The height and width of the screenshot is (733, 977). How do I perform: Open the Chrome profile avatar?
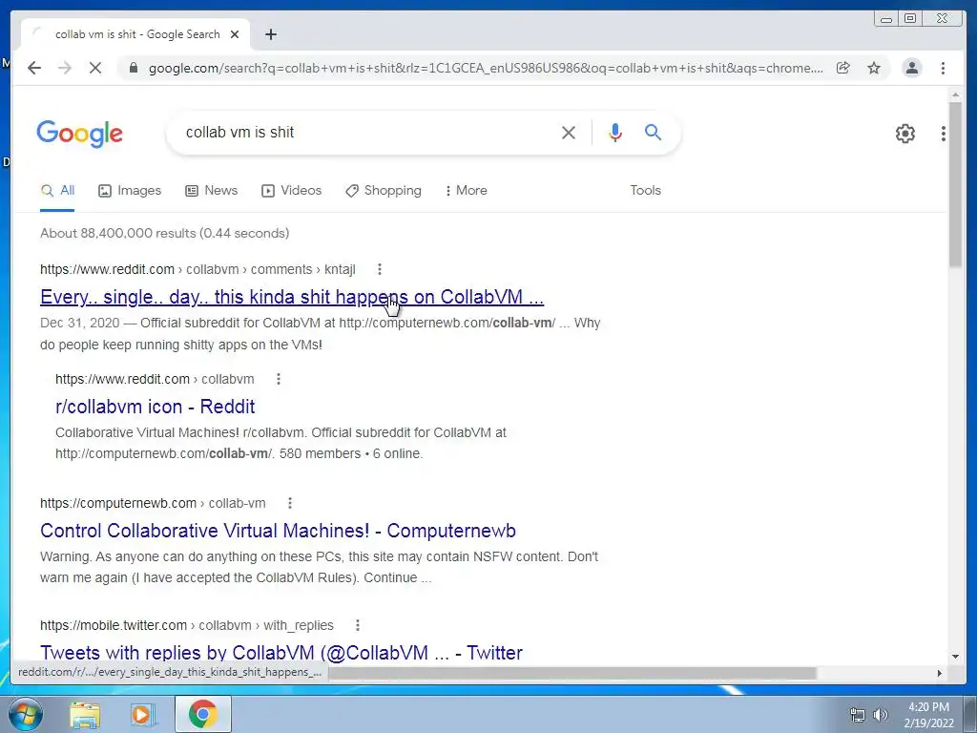[x=911, y=68]
